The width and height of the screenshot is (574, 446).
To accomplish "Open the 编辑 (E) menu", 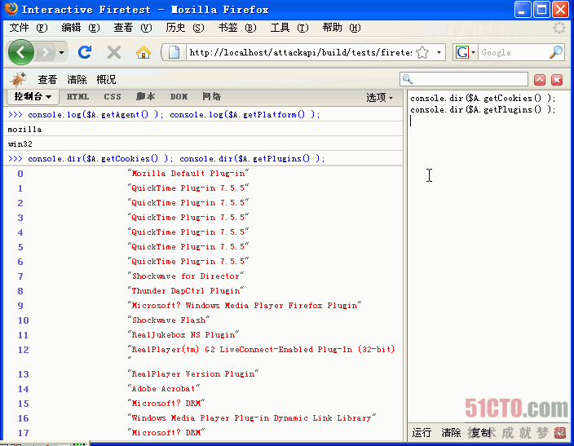I will pyautogui.click(x=80, y=28).
